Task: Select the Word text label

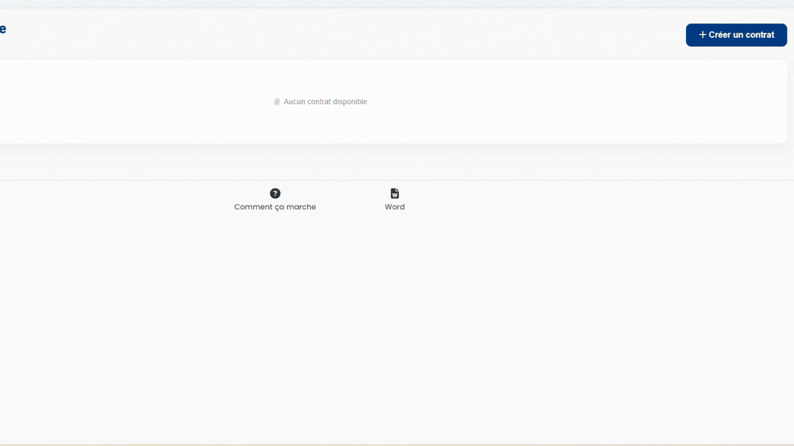Action: tap(395, 207)
